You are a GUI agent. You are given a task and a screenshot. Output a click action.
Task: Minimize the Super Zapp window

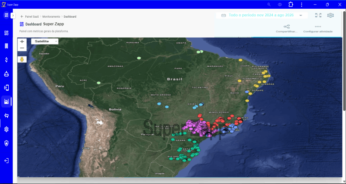pyautogui.click(x=315, y=4)
